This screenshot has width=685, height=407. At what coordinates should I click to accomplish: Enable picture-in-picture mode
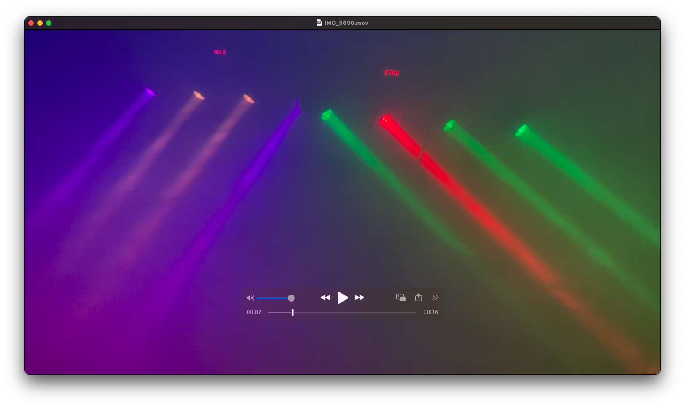pyautogui.click(x=401, y=298)
